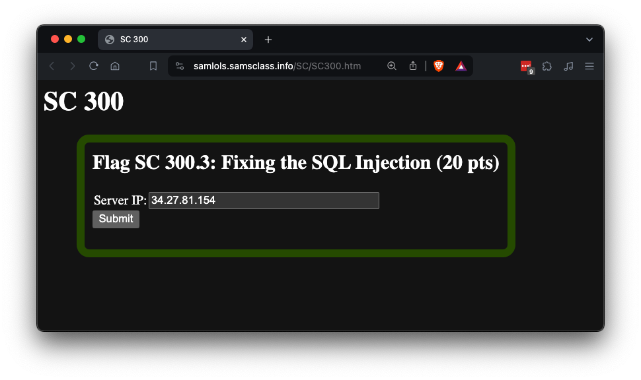Expand the tab search dropdown arrow
Viewport: 641px width, 380px height.
pyautogui.click(x=589, y=40)
